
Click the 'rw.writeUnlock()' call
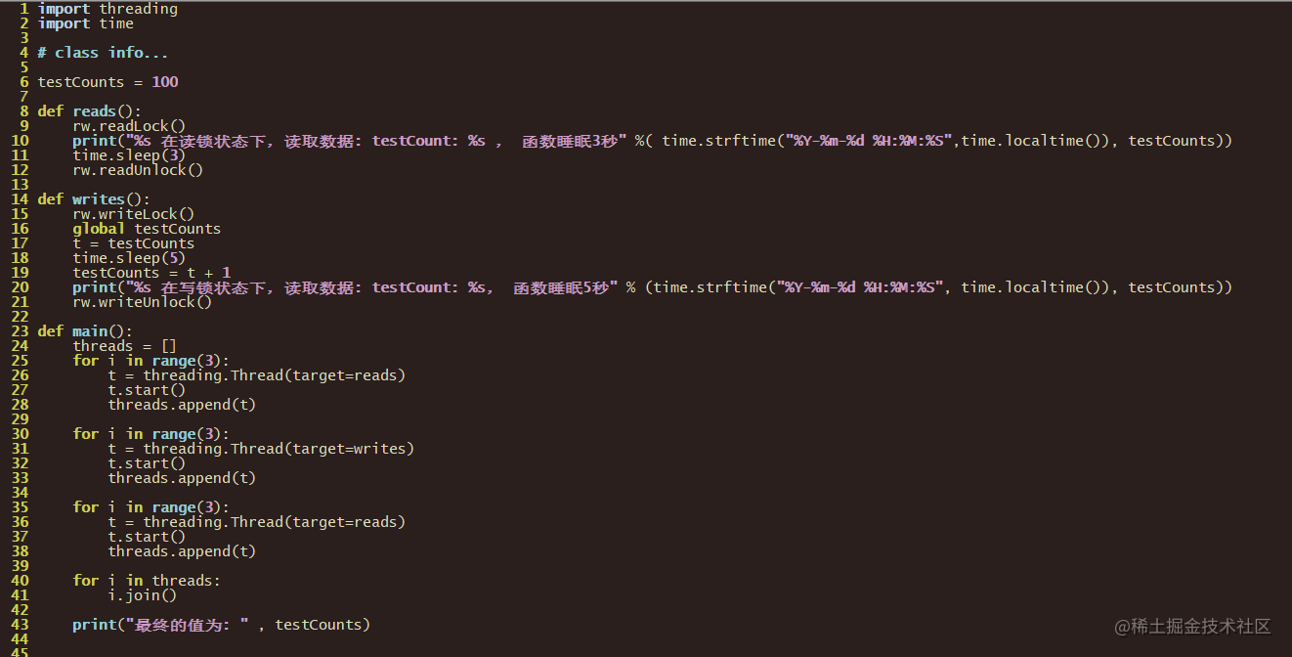[x=142, y=302]
